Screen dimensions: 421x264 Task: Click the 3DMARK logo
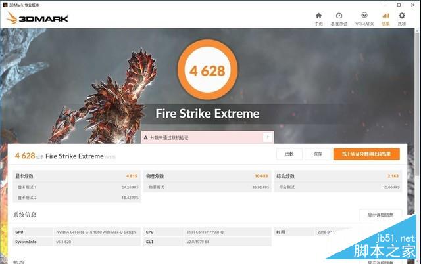point(37,18)
